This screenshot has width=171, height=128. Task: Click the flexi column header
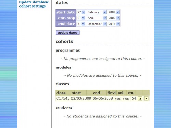[x=111, y=93]
